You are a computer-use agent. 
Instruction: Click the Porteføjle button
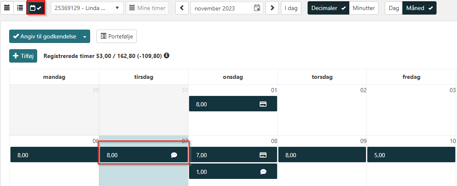pyautogui.click(x=116, y=37)
